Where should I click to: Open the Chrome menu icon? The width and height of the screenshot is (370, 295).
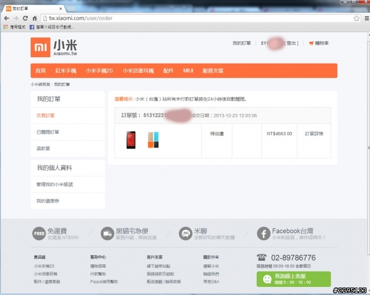pyautogui.click(x=367, y=18)
